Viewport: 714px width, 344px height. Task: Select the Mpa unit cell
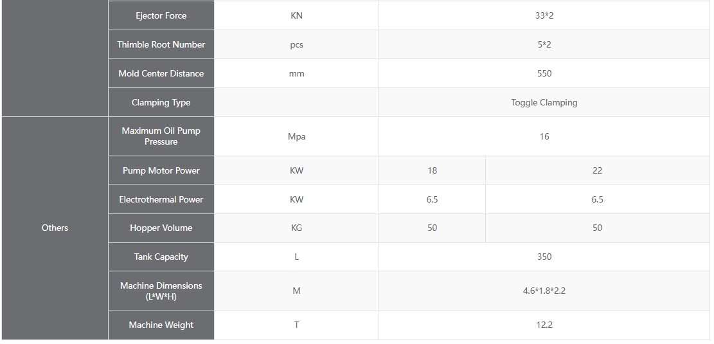pos(296,136)
